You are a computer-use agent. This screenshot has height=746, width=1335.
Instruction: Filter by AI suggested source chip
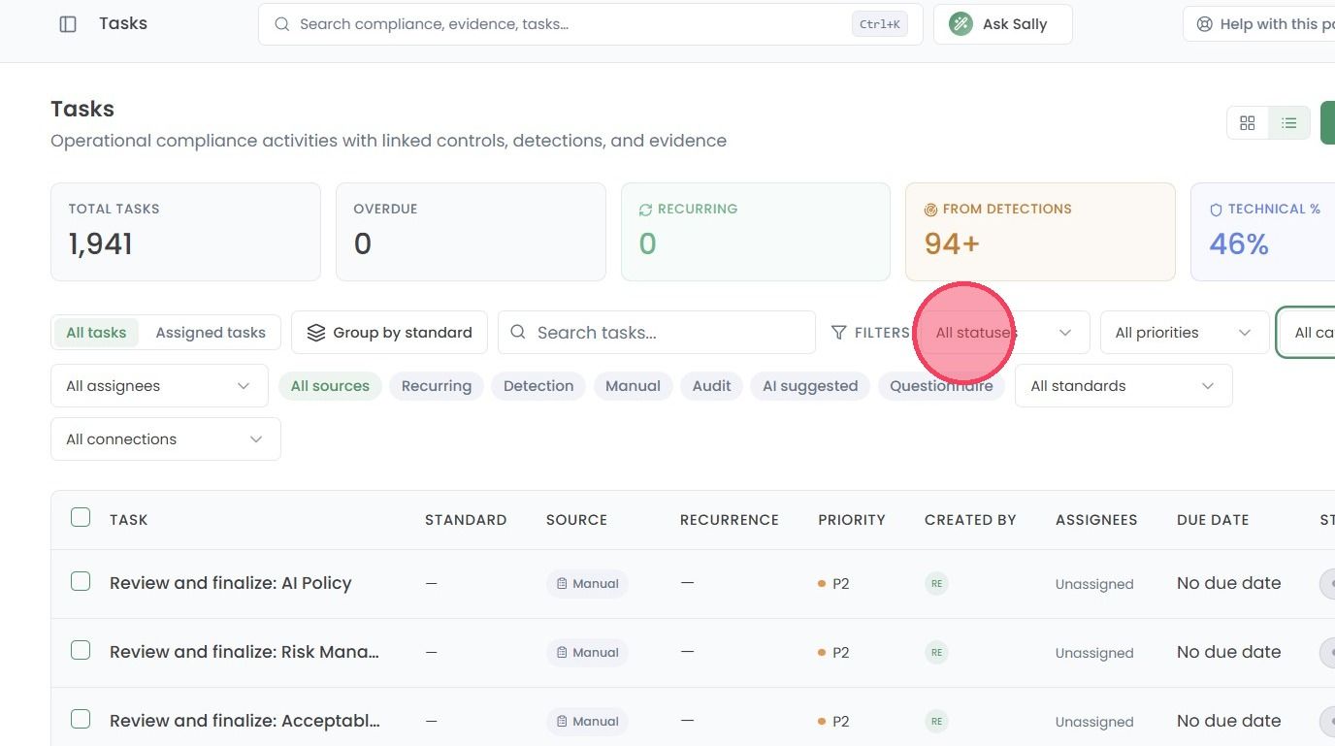(x=810, y=386)
